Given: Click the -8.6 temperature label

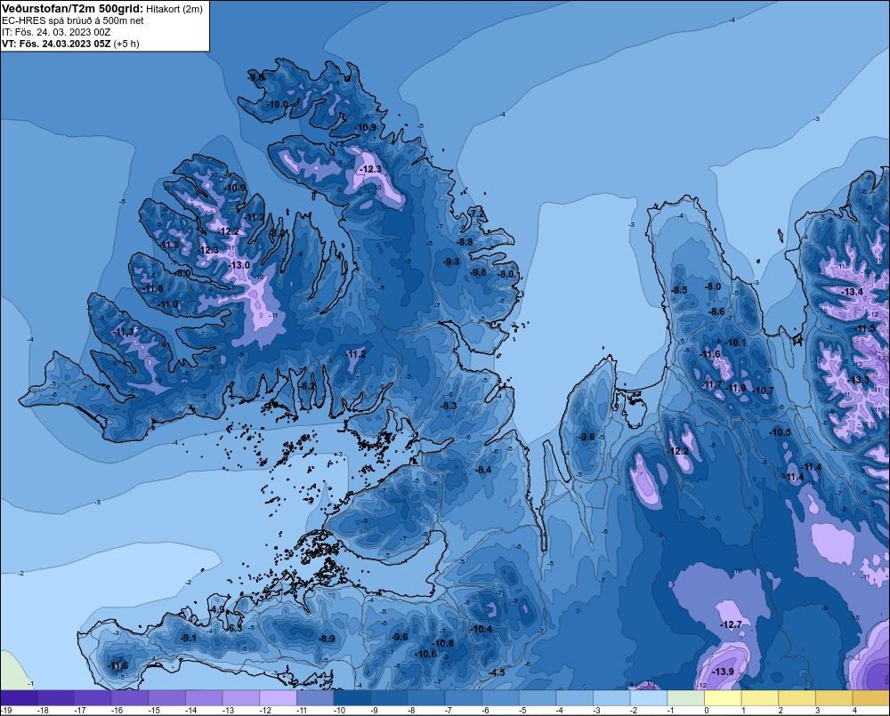Looking at the screenshot, I should coord(716,311).
